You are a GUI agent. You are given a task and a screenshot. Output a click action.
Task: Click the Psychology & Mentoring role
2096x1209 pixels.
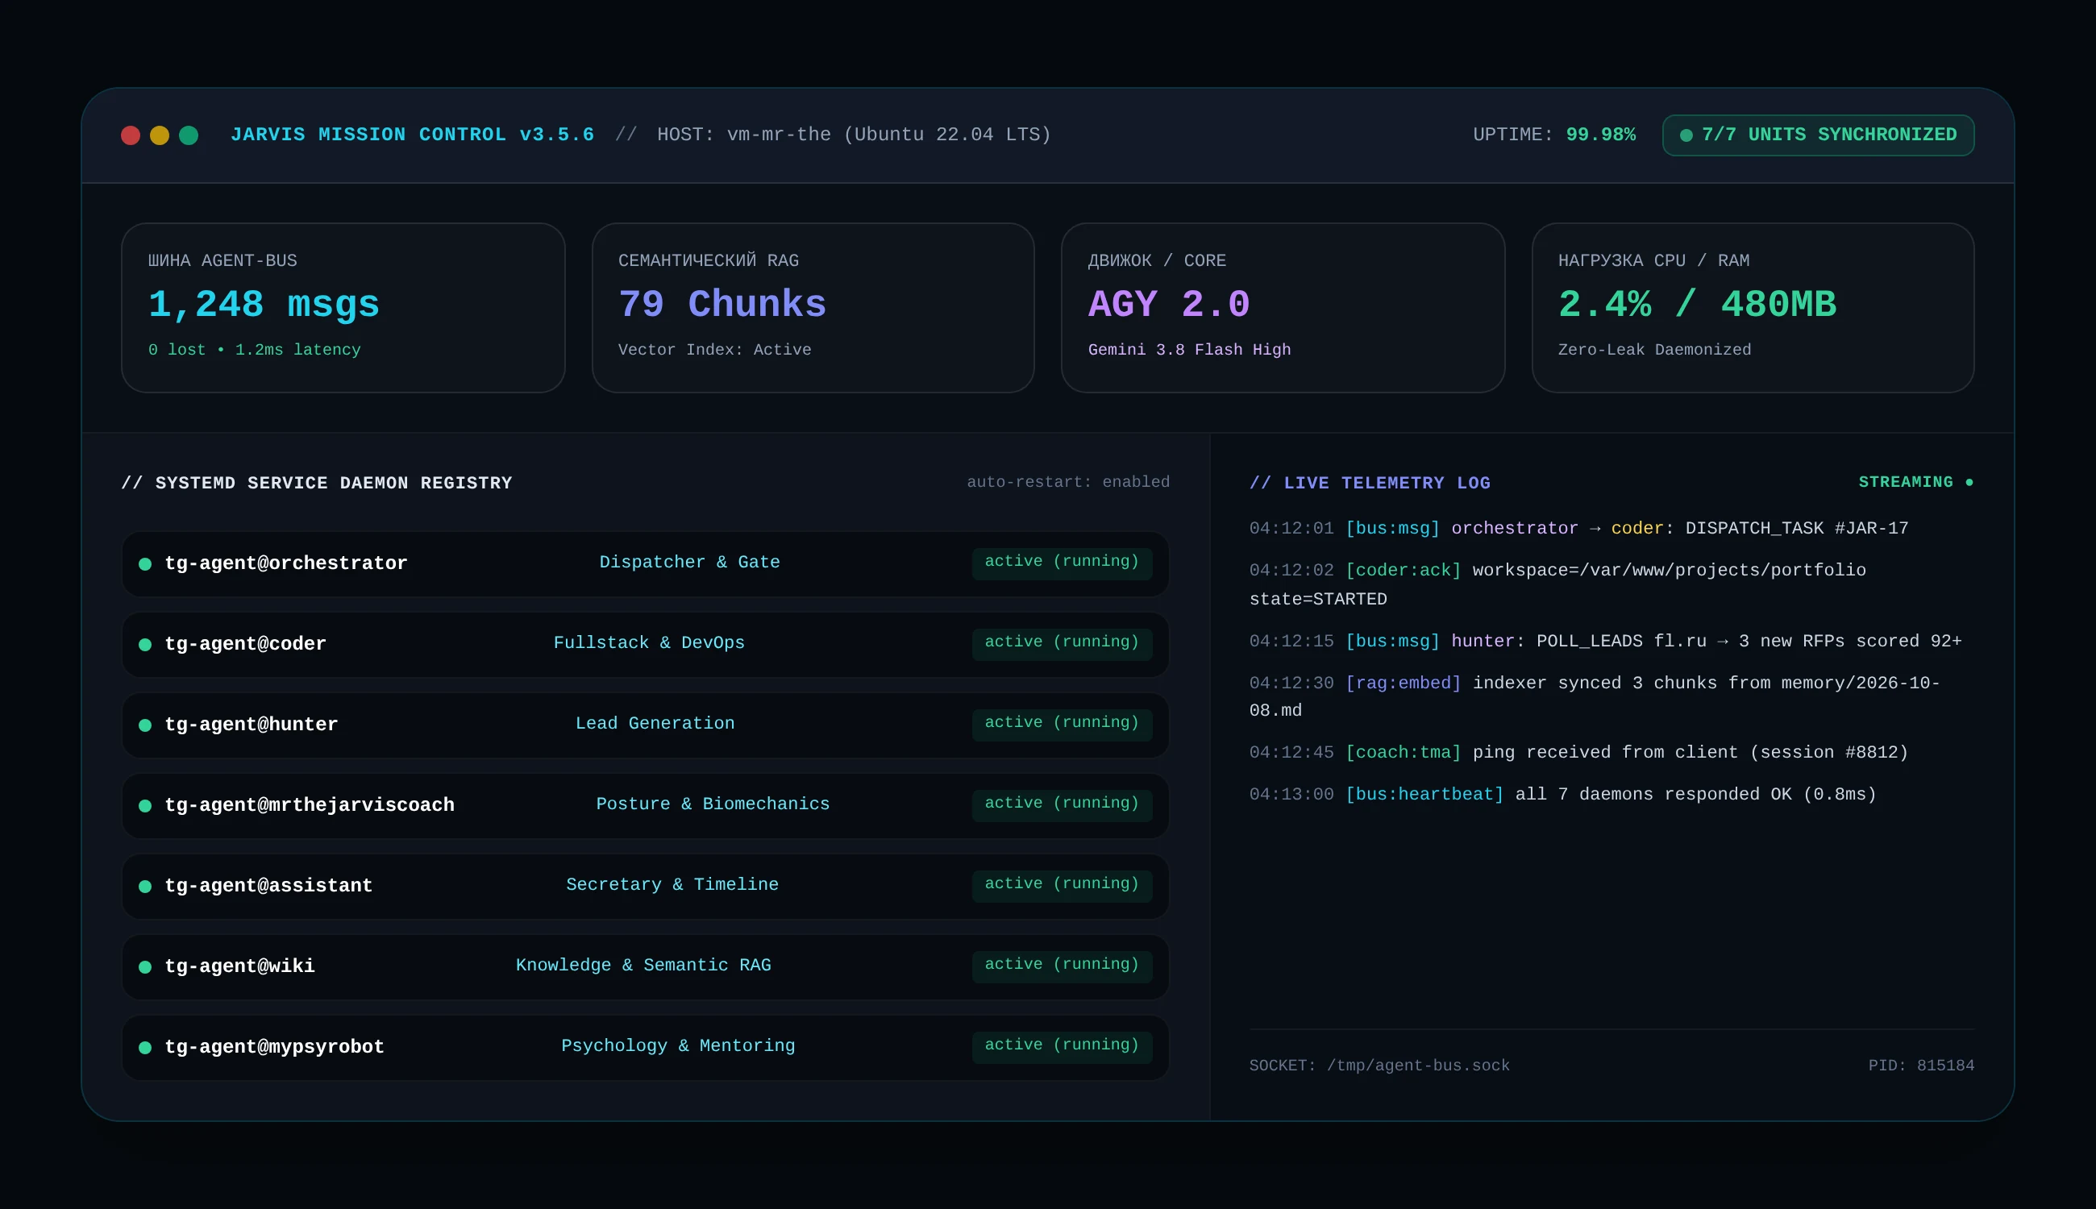point(678,1045)
